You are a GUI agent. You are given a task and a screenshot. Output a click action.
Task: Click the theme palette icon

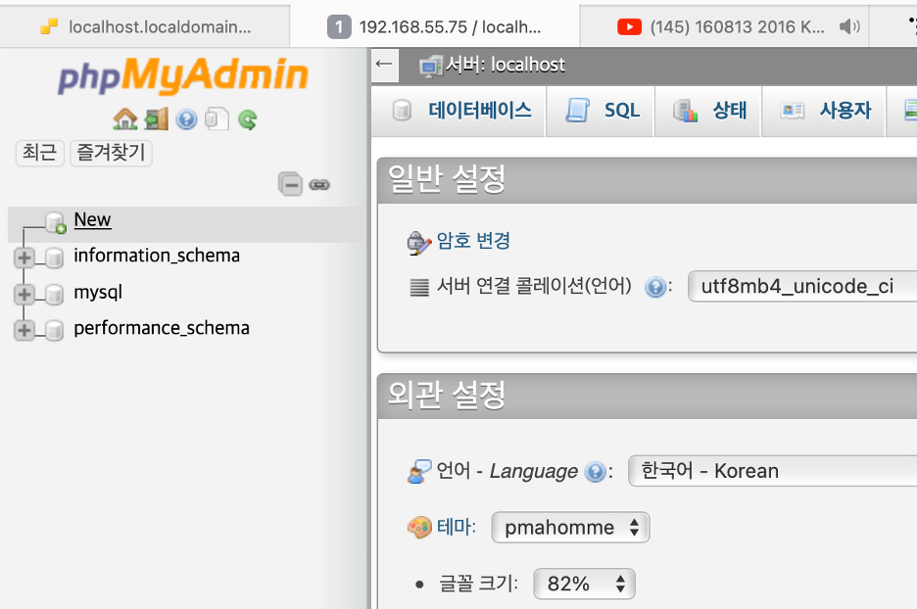coord(419,527)
